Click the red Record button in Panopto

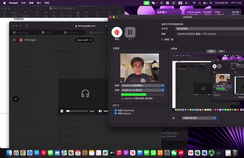pyautogui.click(x=117, y=32)
